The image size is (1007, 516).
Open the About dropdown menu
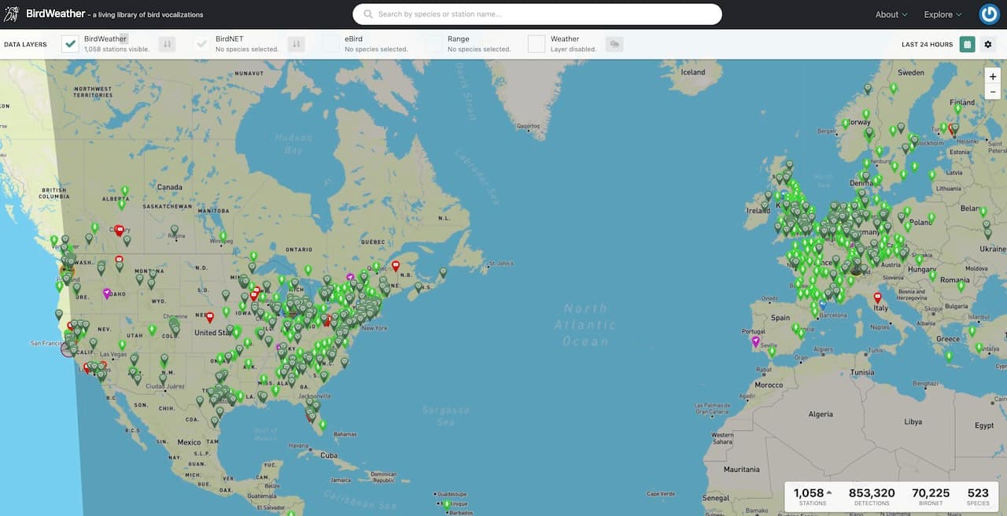[891, 14]
